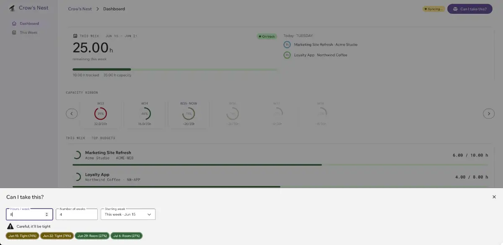The image size is (503, 245).
Task: Click the 1h ring icon for Marketing Site Refresh
Action: 287,45
